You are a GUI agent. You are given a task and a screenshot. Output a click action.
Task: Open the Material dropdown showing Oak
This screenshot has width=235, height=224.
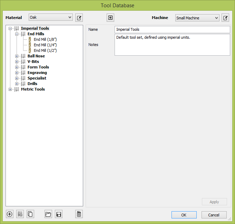point(51,17)
